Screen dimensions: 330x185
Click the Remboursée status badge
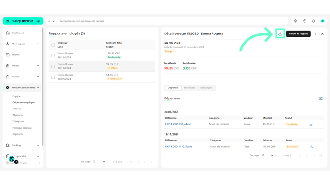[x=114, y=57]
